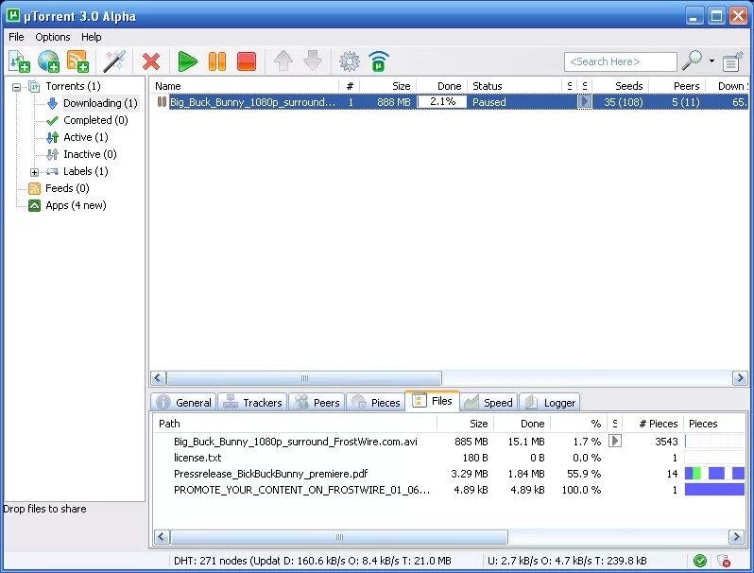The width and height of the screenshot is (754, 573).
Task: Open the search provider dropdown arrow
Action: (711, 61)
